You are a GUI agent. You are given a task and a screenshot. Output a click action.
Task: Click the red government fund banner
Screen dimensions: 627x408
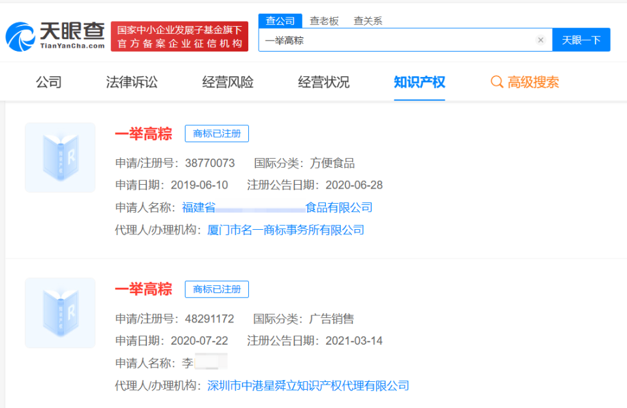(180, 37)
